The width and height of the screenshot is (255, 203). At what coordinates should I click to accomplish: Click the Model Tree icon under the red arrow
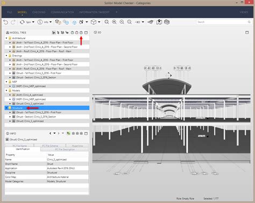click(x=81, y=33)
